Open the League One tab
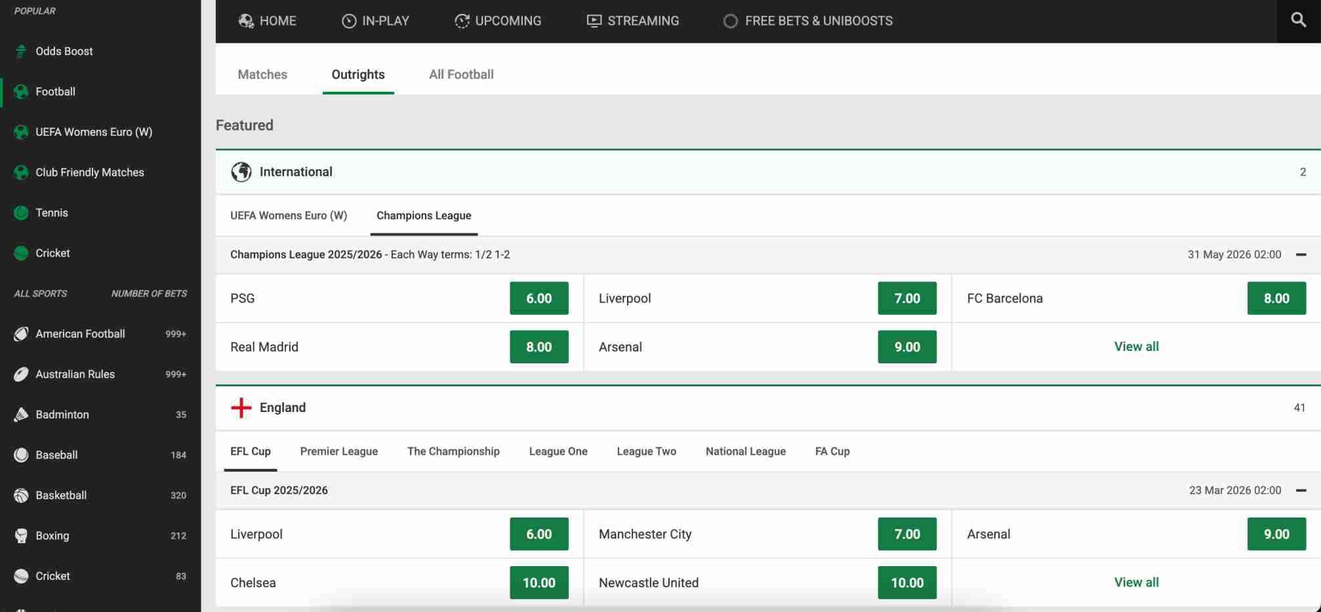 click(x=558, y=451)
